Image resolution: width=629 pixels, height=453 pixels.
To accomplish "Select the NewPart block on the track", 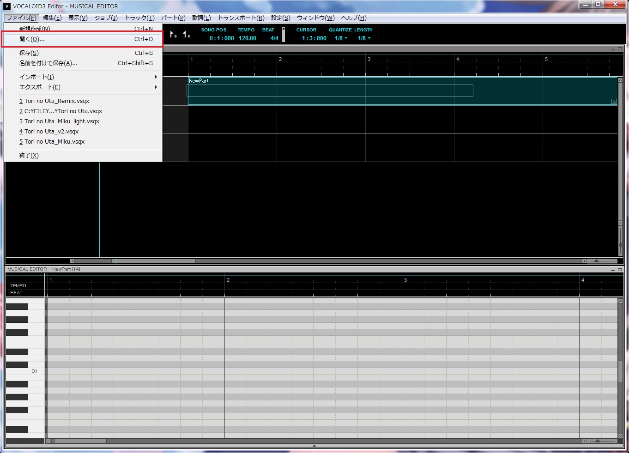I will tap(403, 91).
